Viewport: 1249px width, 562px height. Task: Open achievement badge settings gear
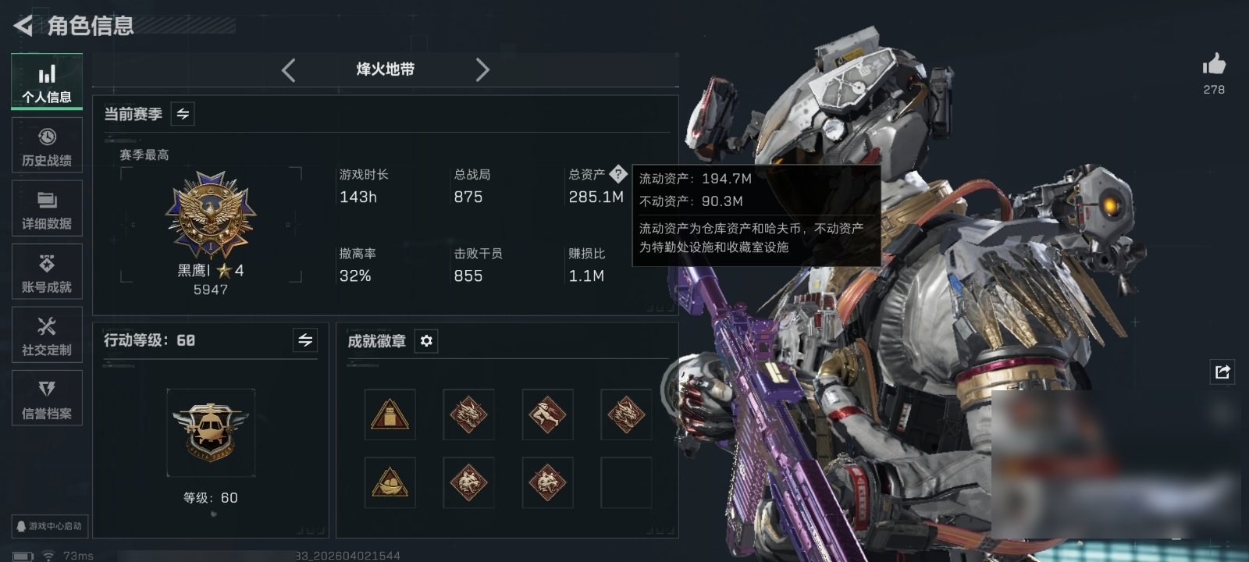[x=426, y=341]
